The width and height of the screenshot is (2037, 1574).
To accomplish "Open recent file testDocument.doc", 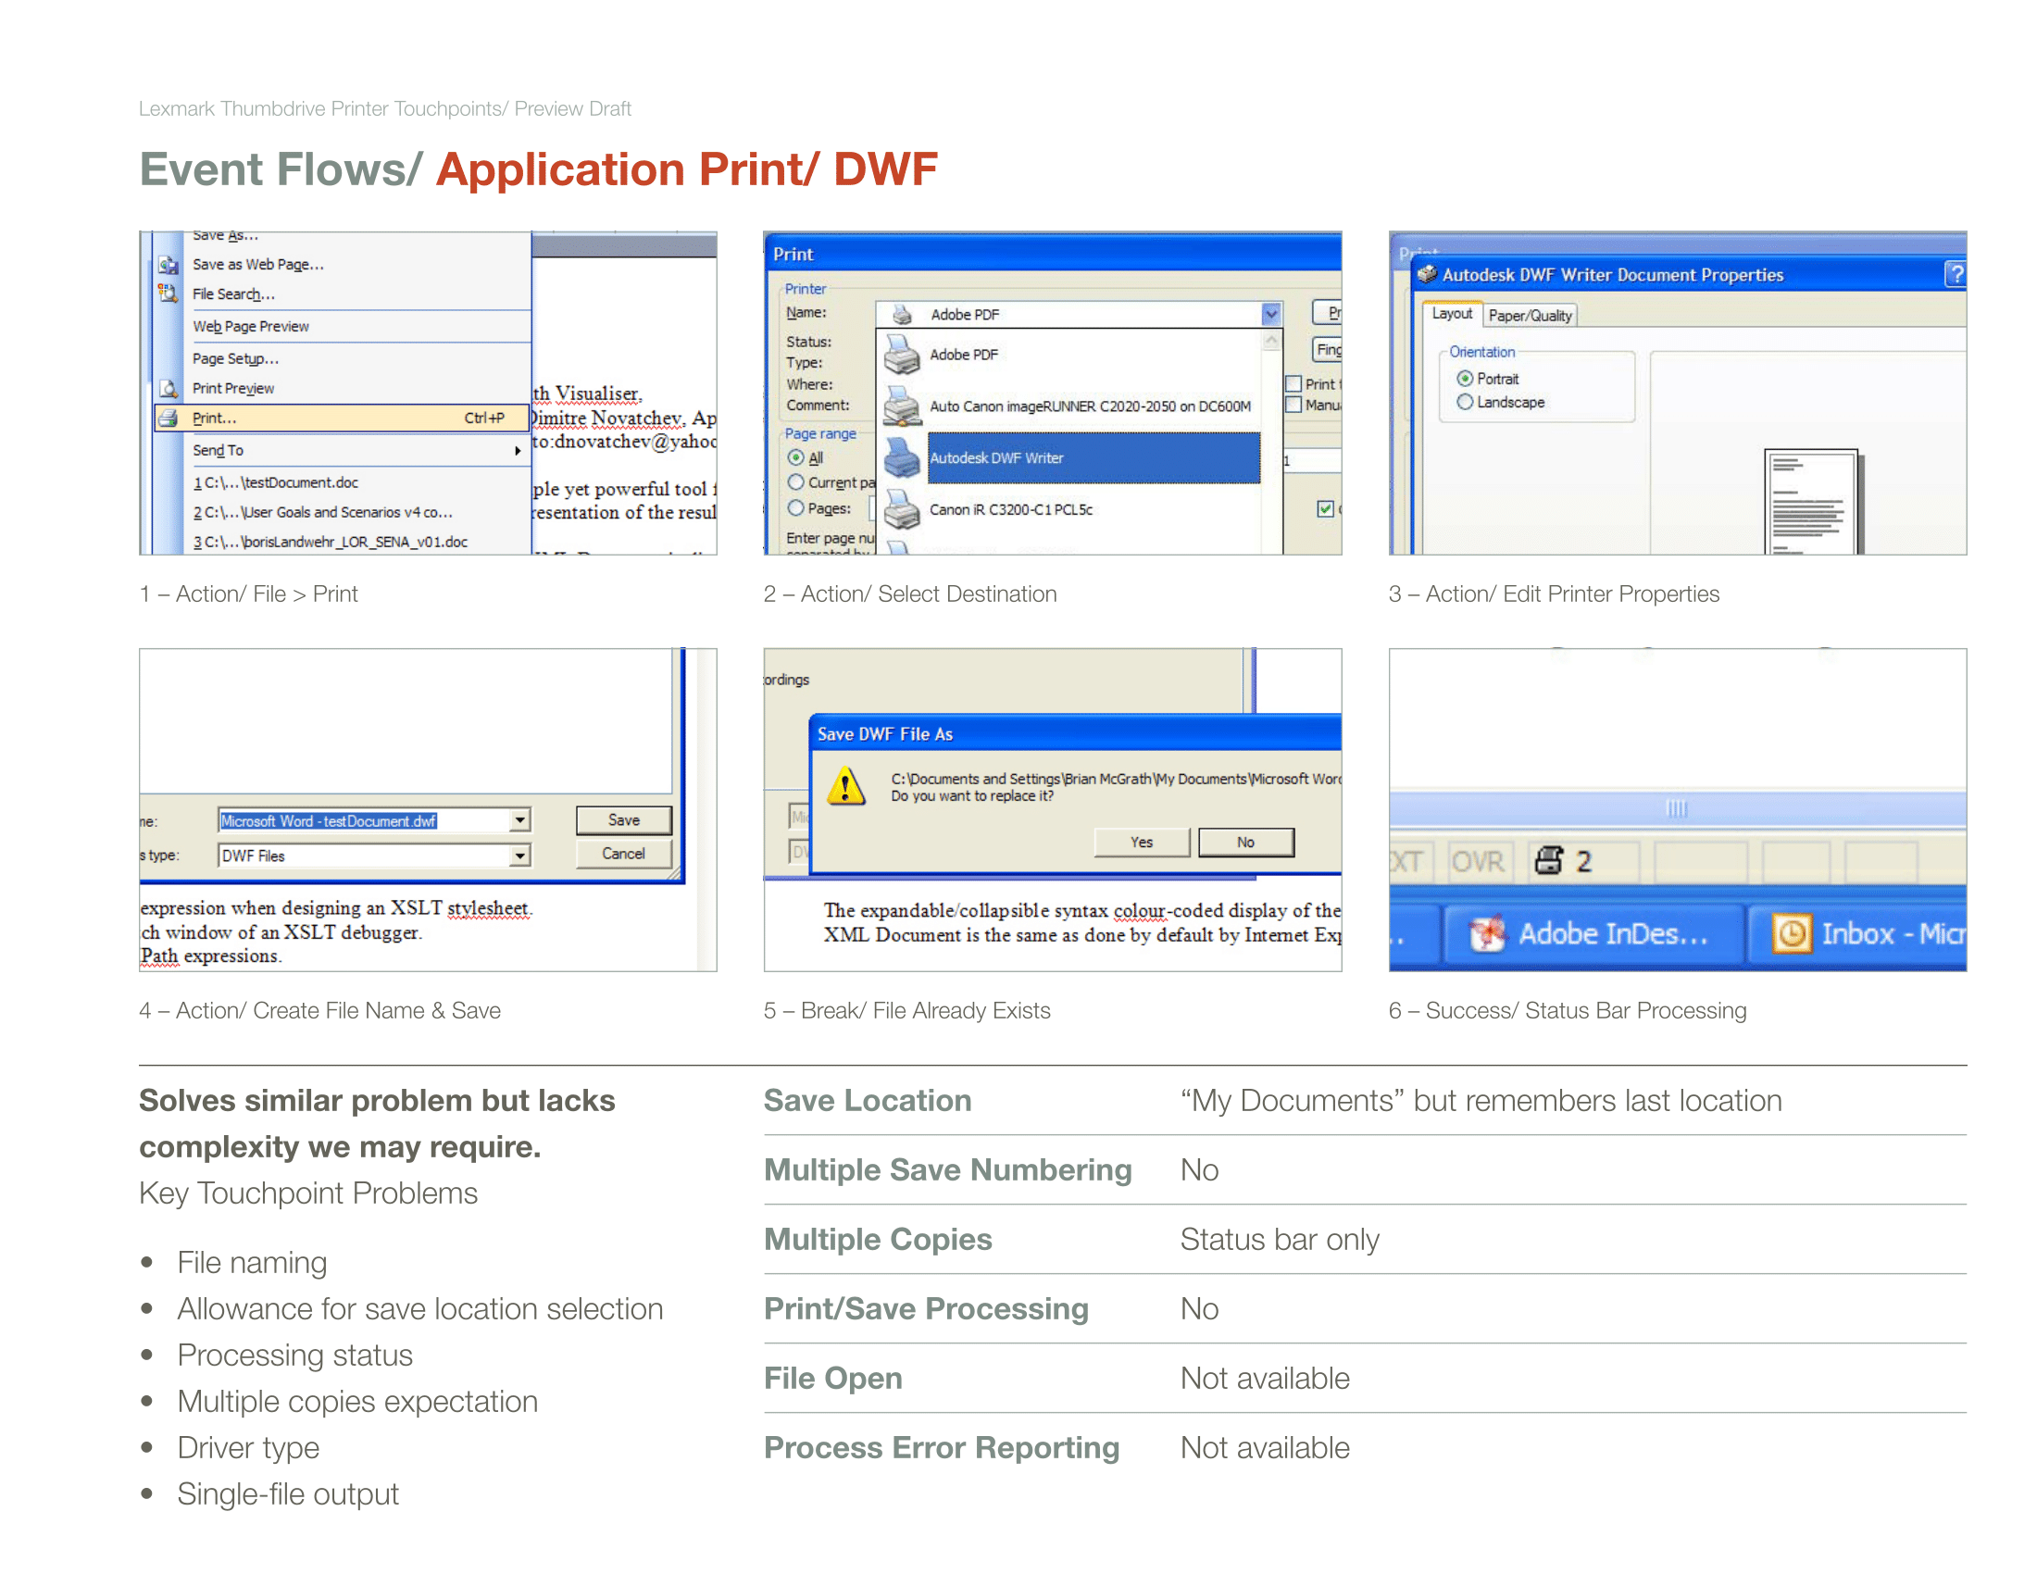I will [357, 482].
